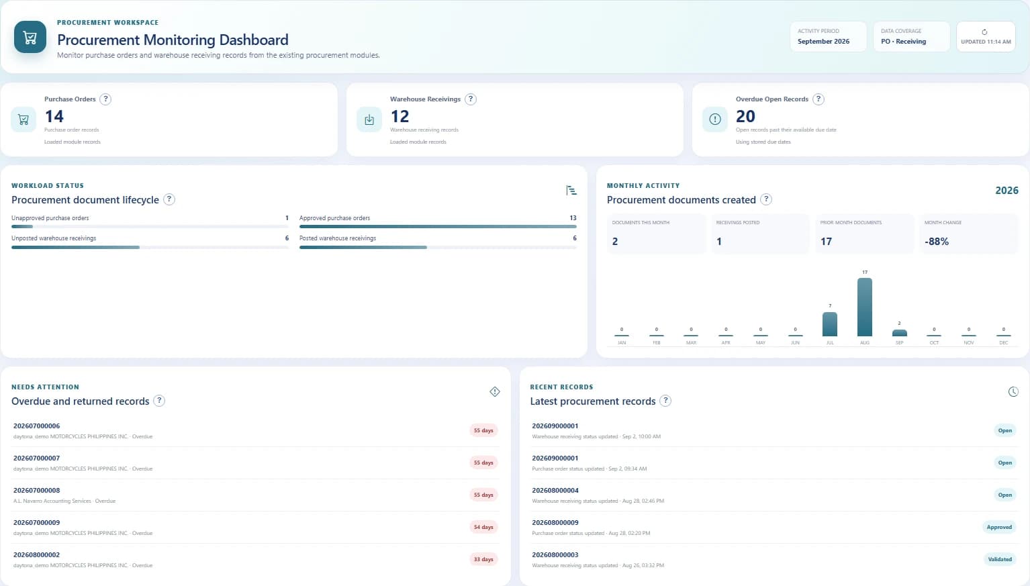Click the refresh icon above Updated 11:14 AM

coord(984,32)
